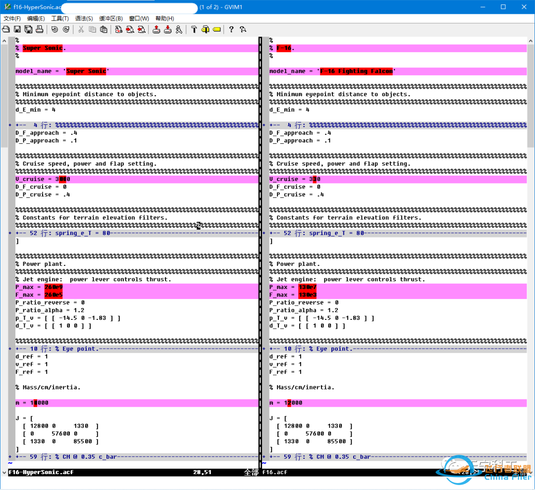Open the 缓冲区(B) menu
Screen dimensions: 535x490
pos(111,18)
